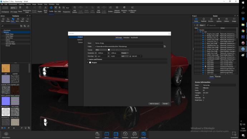This screenshot has width=247, height=139.
Task: Hide the Window_Geo part via eye icon
Action: point(203,38)
